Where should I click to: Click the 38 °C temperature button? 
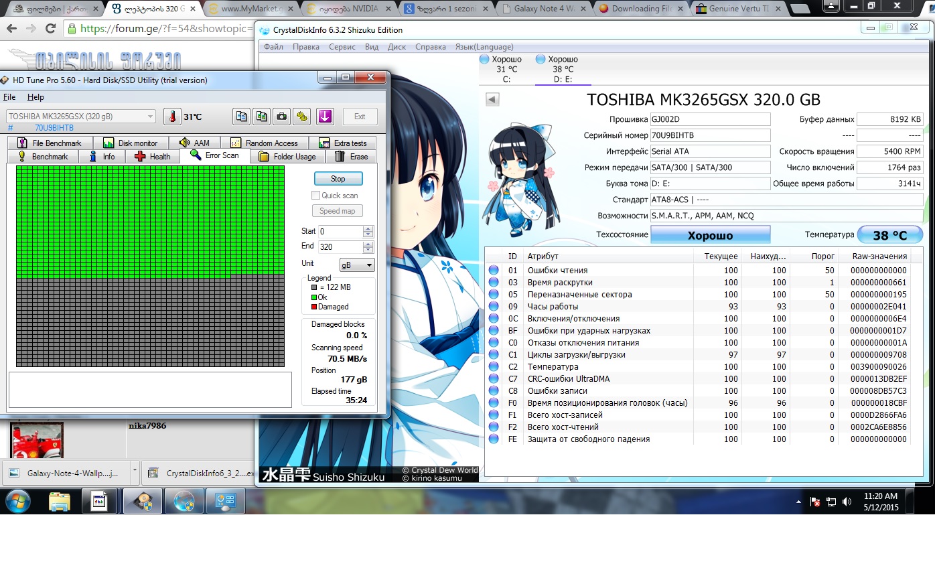pos(890,235)
